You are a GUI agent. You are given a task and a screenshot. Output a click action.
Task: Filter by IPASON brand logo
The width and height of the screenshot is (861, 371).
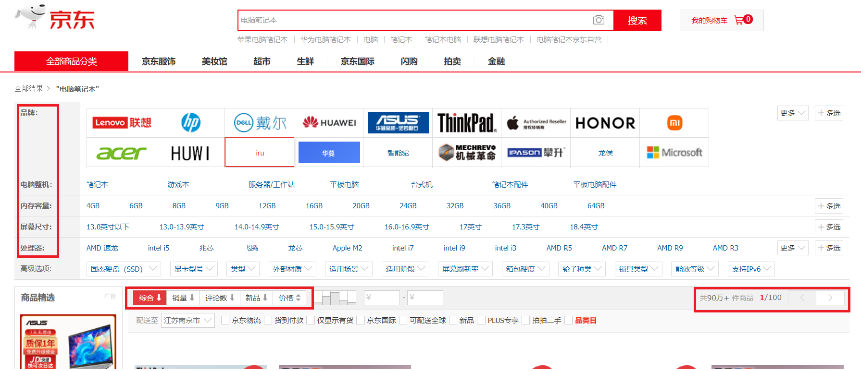tap(536, 153)
